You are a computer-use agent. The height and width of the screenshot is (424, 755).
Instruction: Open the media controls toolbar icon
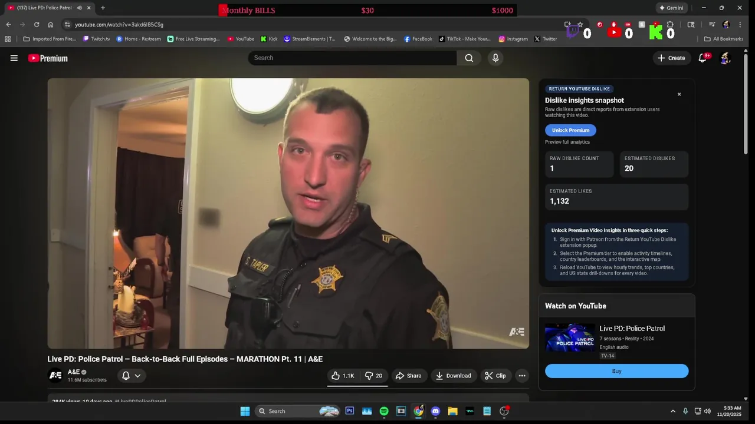tap(712, 25)
